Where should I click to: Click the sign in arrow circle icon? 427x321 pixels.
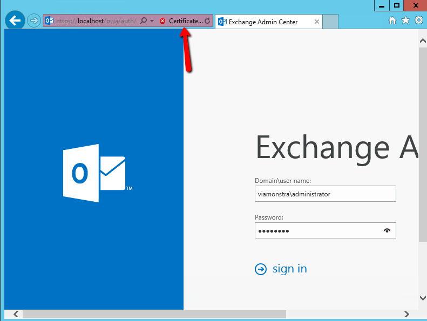[261, 269]
